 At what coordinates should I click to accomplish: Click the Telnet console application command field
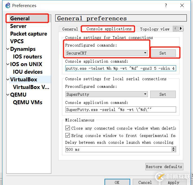(121, 68)
